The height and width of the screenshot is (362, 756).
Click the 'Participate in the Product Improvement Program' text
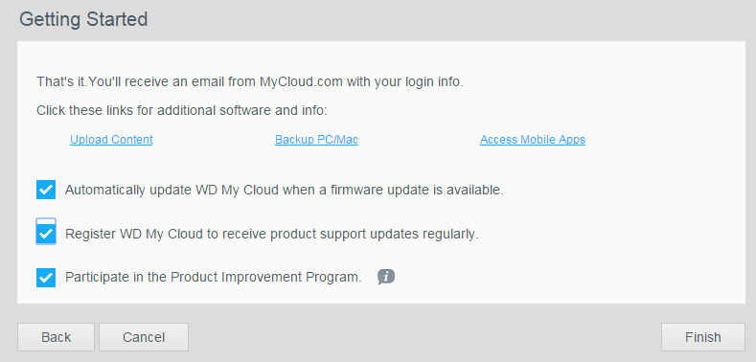[214, 278]
